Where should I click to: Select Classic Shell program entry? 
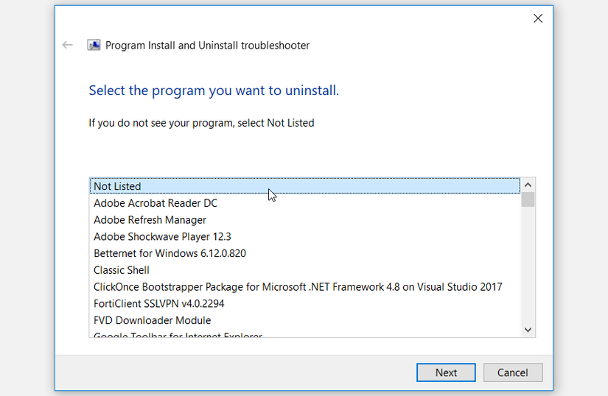[x=305, y=270]
